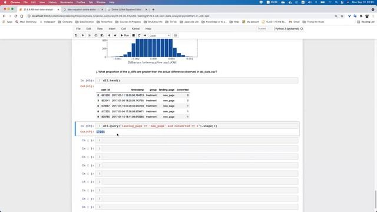Image resolution: width=377 pixels, height=212 pixels.
Task: Click the Trusted notebook indicator
Action: [x=262, y=29]
